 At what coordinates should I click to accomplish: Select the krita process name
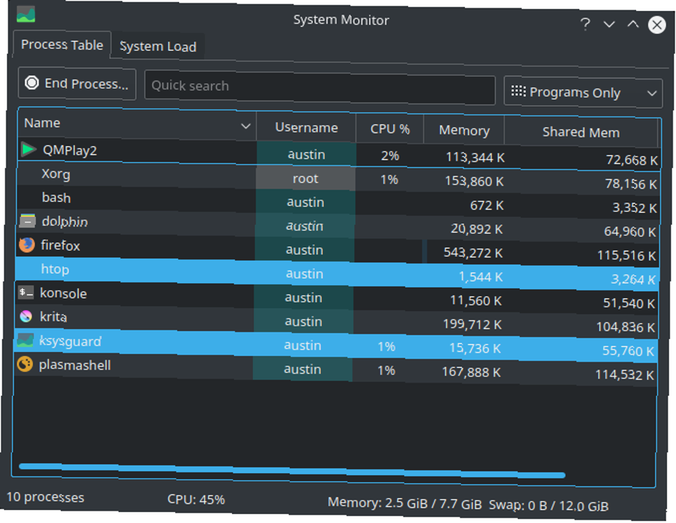pos(53,317)
